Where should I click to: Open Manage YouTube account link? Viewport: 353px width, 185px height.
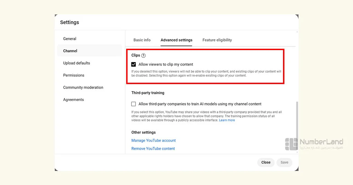click(153, 140)
